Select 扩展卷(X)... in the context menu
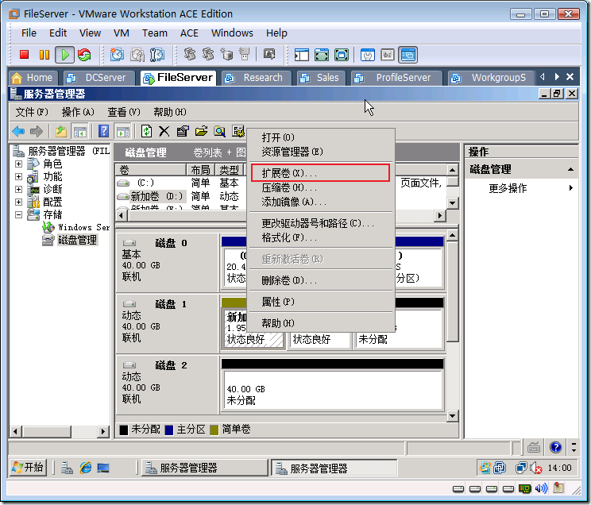The height and width of the screenshot is (505, 591). 320,173
